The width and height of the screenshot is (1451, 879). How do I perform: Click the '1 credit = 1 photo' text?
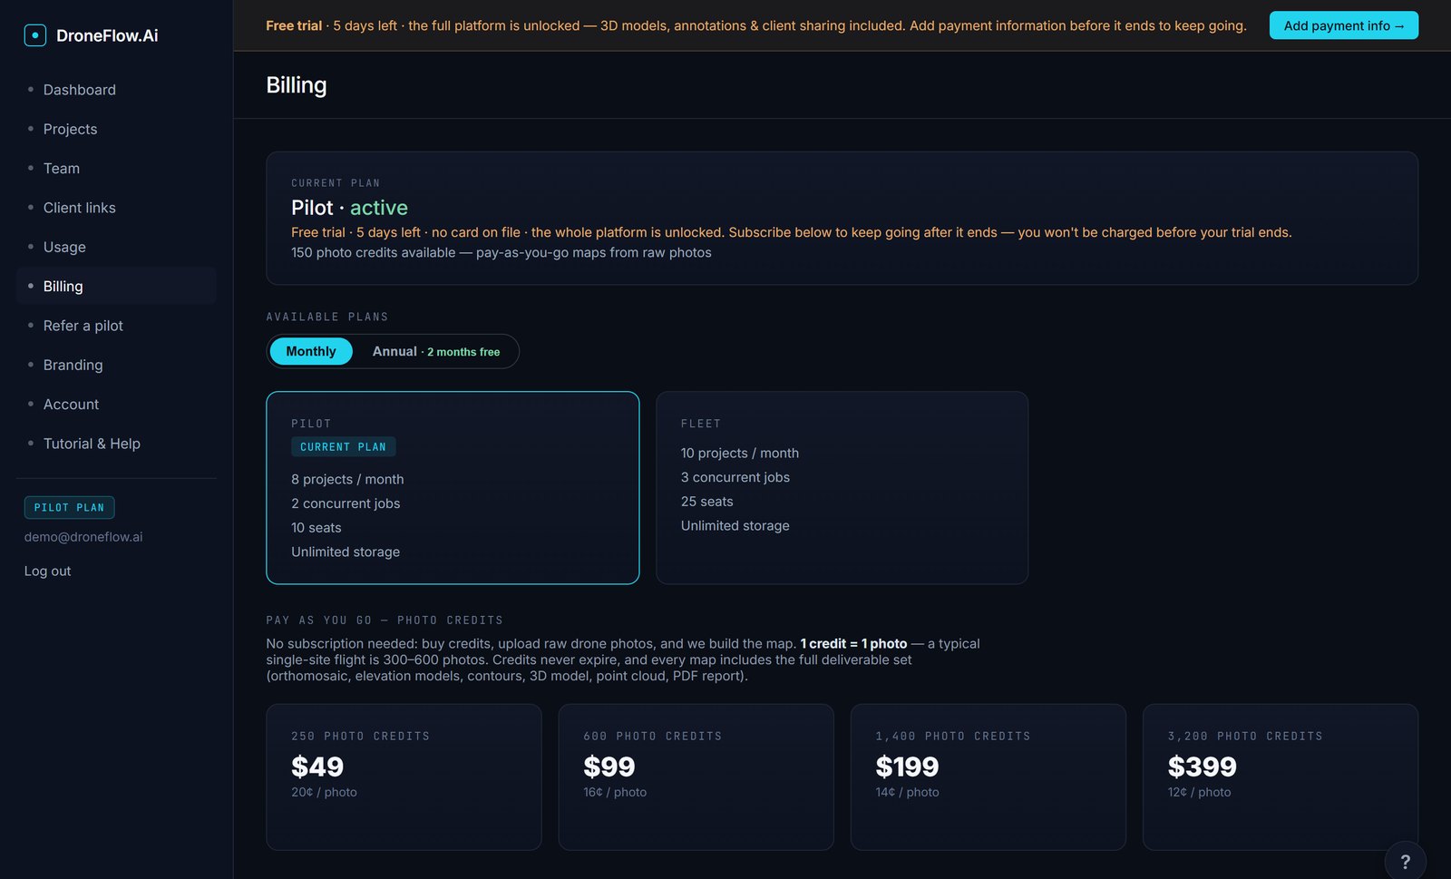pos(853,644)
